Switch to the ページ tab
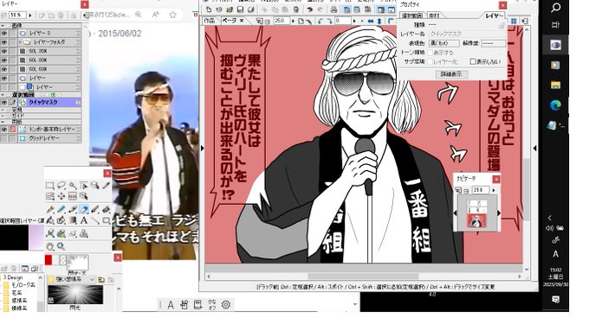The height and width of the screenshot is (330, 589). tap(233, 21)
